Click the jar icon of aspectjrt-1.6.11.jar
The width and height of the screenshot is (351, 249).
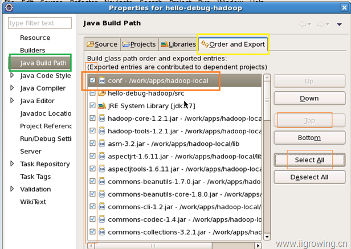tap(102, 156)
